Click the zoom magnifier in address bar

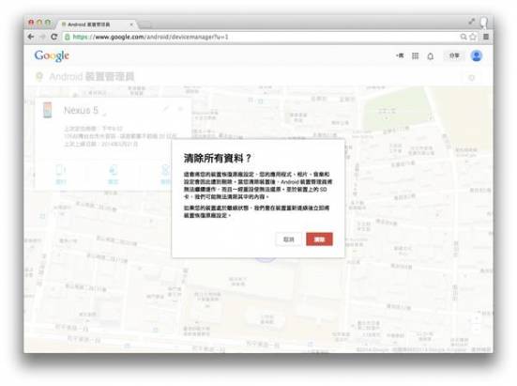click(x=464, y=37)
